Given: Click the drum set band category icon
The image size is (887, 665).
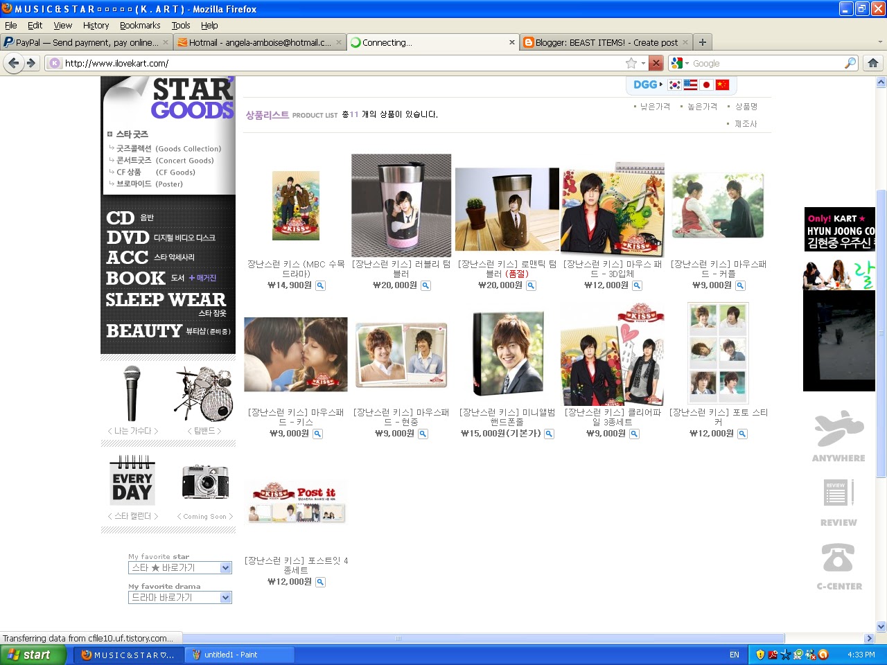Looking at the screenshot, I should pos(204,393).
